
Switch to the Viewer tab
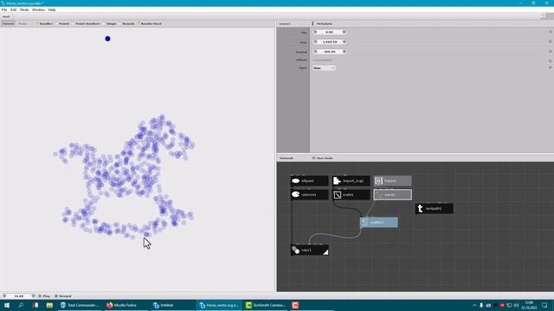click(x=8, y=23)
